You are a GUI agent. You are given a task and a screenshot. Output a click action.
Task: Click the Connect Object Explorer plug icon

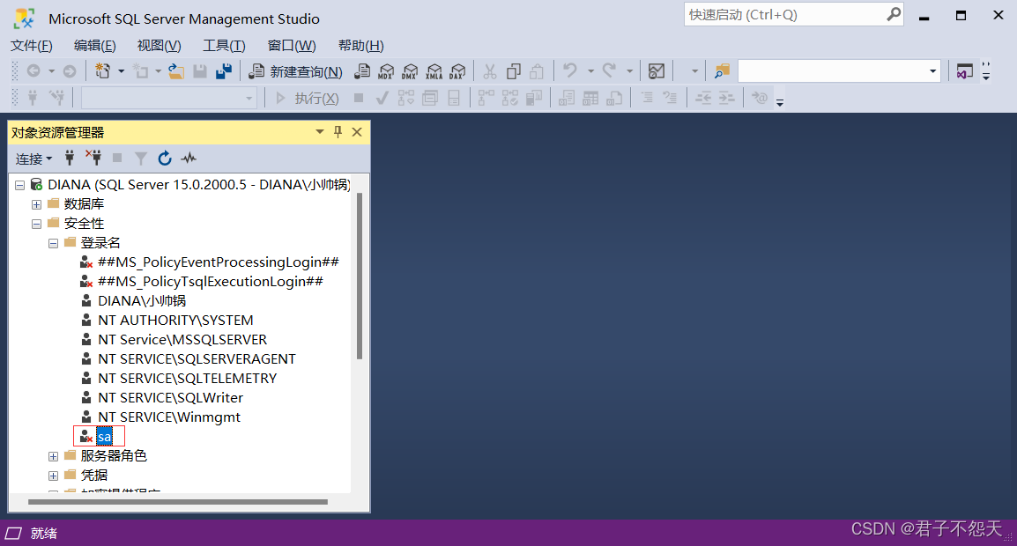pyautogui.click(x=70, y=158)
